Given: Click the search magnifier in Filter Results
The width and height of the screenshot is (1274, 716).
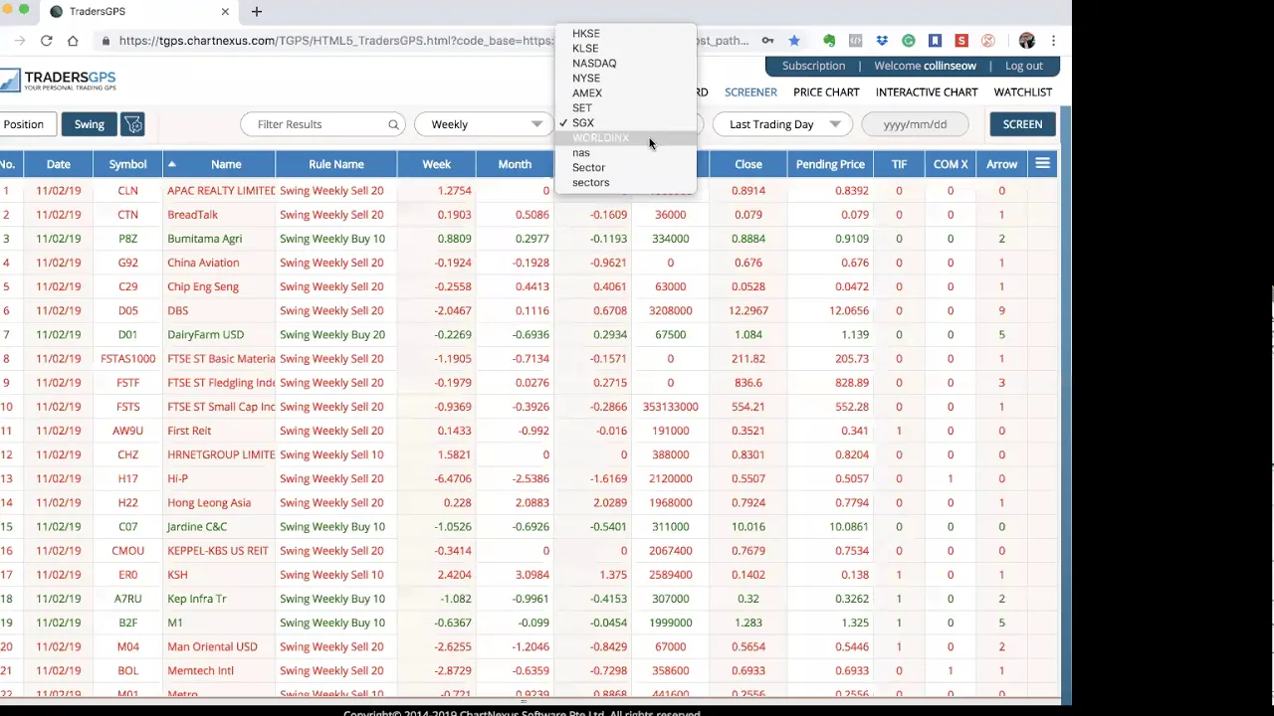Looking at the screenshot, I should (x=393, y=124).
